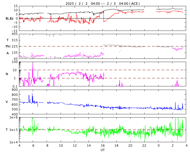The width and height of the screenshot is (190, 152).
Task: Click the "V" velocity axis label
Action: [7, 102]
